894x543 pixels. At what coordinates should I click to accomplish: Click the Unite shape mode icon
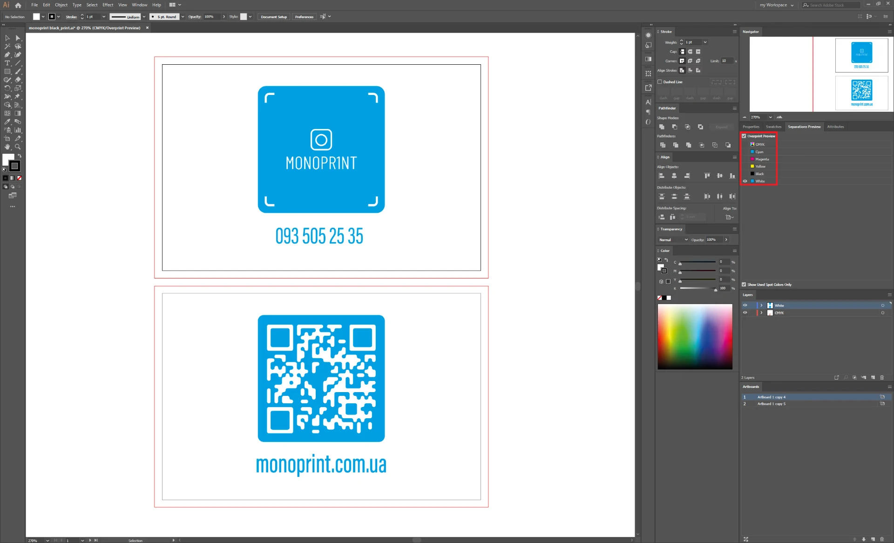click(x=662, y=127)
